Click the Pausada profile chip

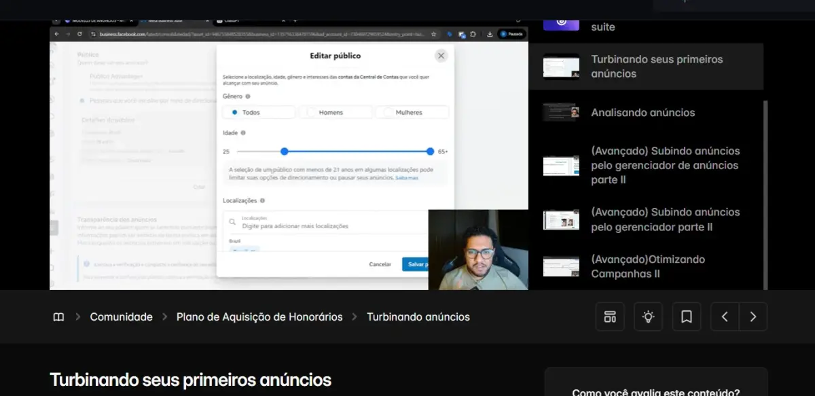coord(512,34)
